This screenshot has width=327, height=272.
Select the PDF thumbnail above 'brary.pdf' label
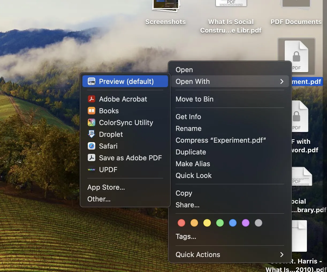point(302,176)
